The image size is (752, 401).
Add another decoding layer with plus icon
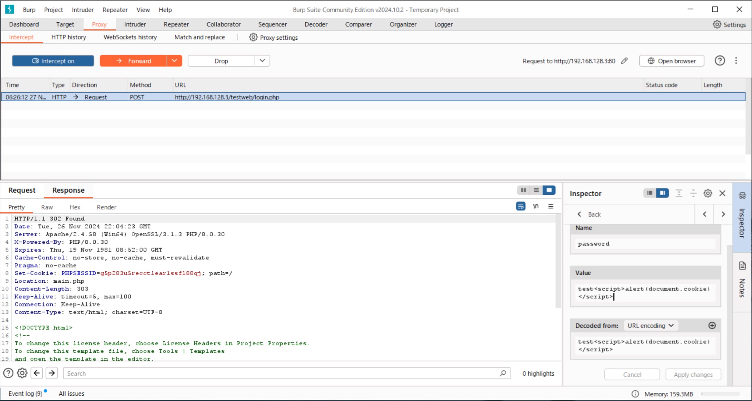coord(712,325)
